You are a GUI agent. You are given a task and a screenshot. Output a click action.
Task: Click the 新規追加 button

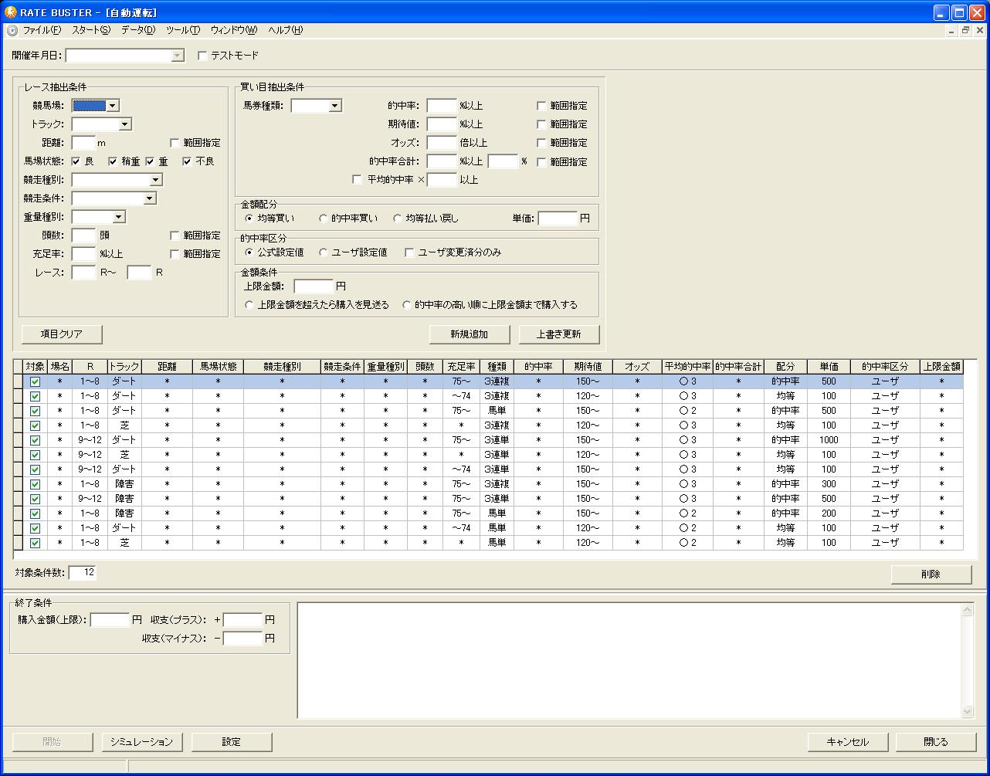coord(470,334)
